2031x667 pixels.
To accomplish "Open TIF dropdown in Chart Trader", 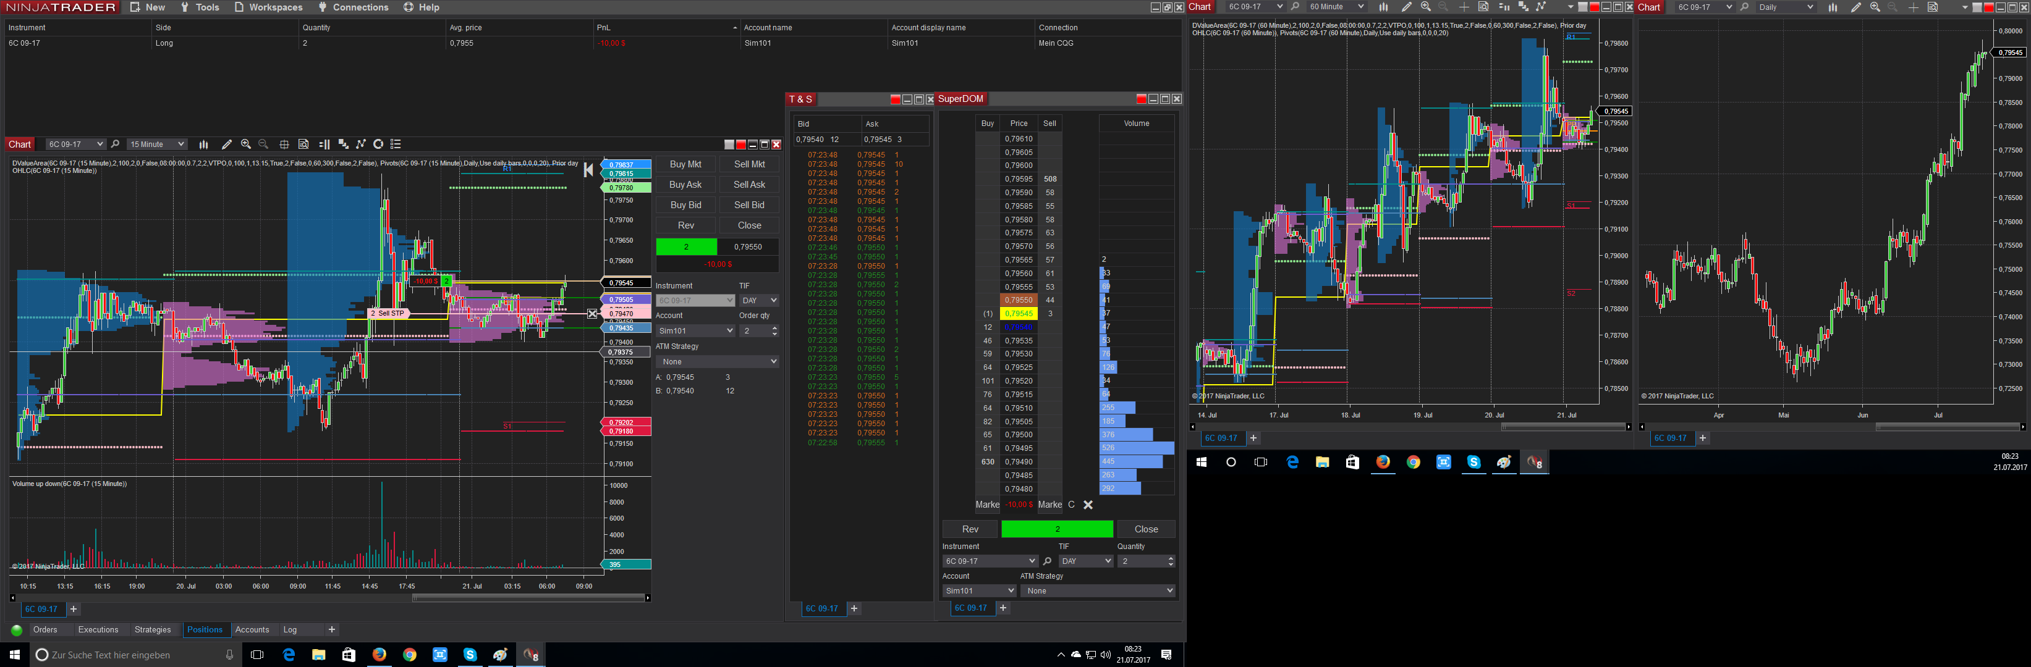I will click(758, 300).
